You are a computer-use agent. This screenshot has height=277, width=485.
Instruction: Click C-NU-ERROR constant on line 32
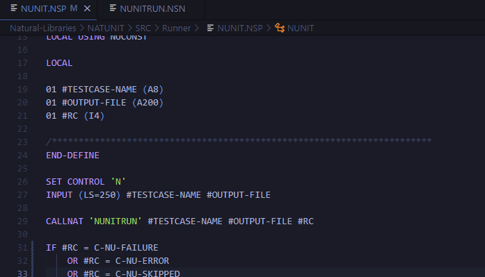point(142,260)
